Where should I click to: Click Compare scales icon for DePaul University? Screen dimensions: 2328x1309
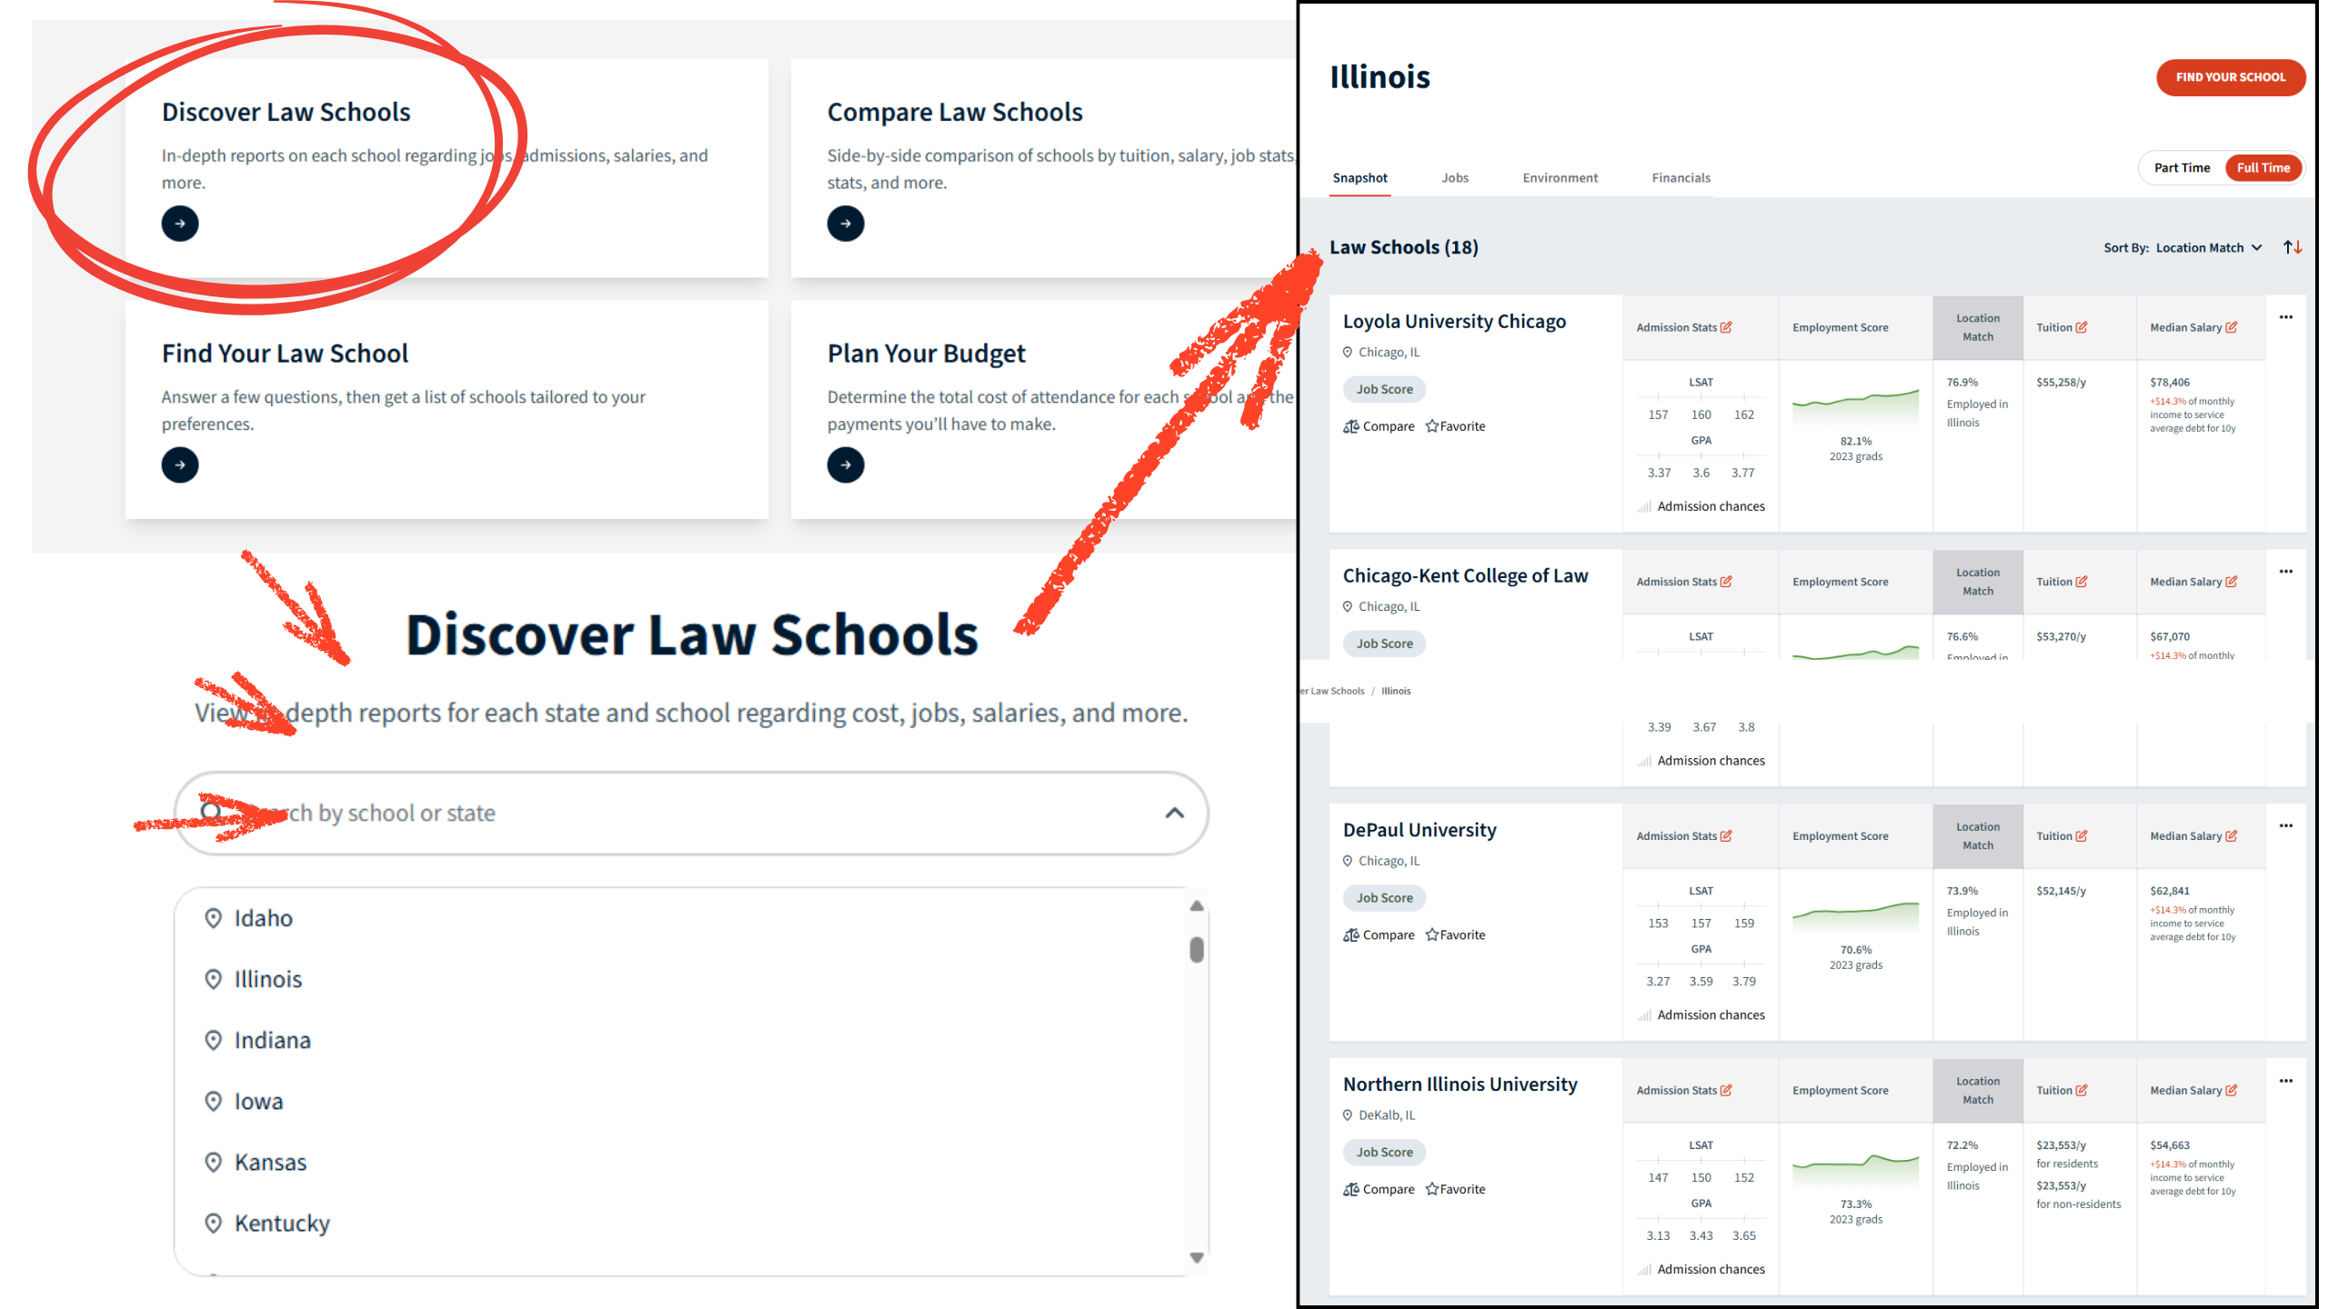tap(1351, 935)
